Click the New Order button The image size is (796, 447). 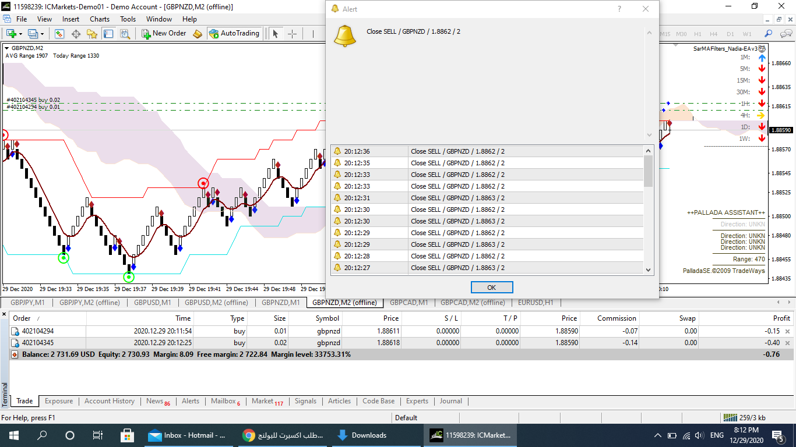coord(164,34)
